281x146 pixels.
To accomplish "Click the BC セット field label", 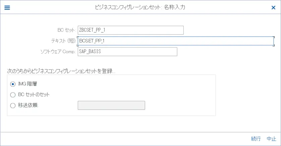I will pos(67,30).
